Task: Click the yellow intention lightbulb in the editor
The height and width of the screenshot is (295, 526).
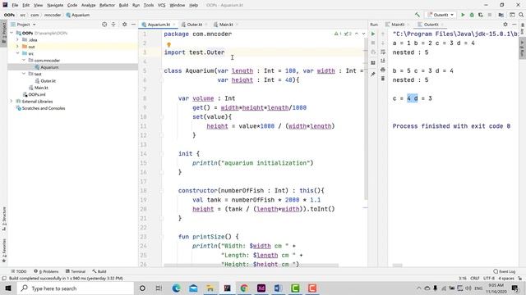Action: [x=168, y=44]
